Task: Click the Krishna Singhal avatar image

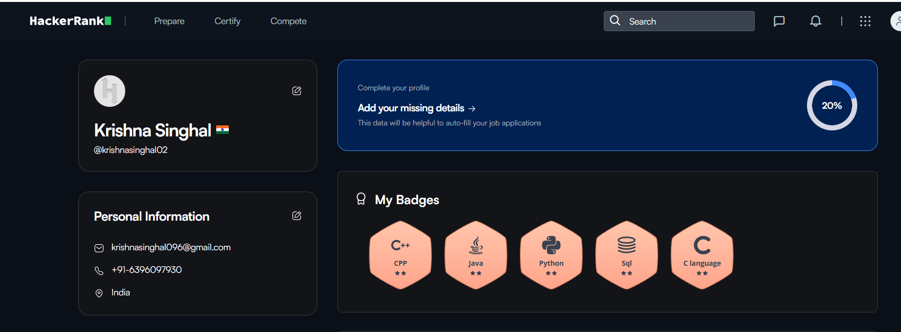Action: click(109, 91)
